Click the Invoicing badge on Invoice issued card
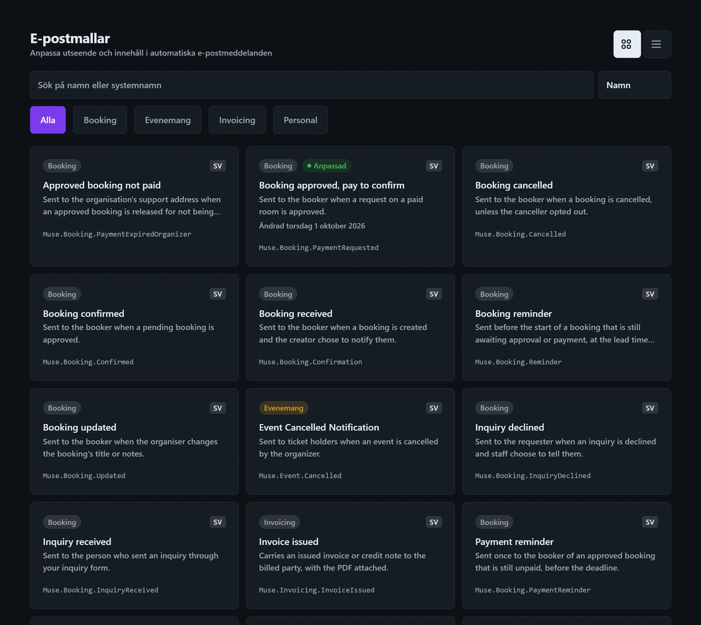The height and width of the screenshot is (625, 701). click(279, 522)
